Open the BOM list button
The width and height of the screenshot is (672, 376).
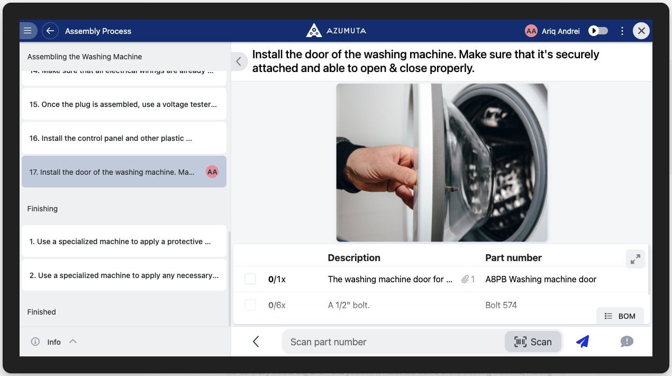(x=620, y=316)
